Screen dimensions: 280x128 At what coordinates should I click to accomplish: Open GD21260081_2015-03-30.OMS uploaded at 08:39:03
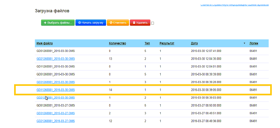pos(55,98)
